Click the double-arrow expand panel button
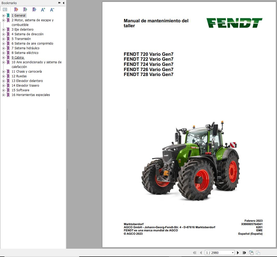This screenshot has height=257, width=277. (x=59, y=3)
